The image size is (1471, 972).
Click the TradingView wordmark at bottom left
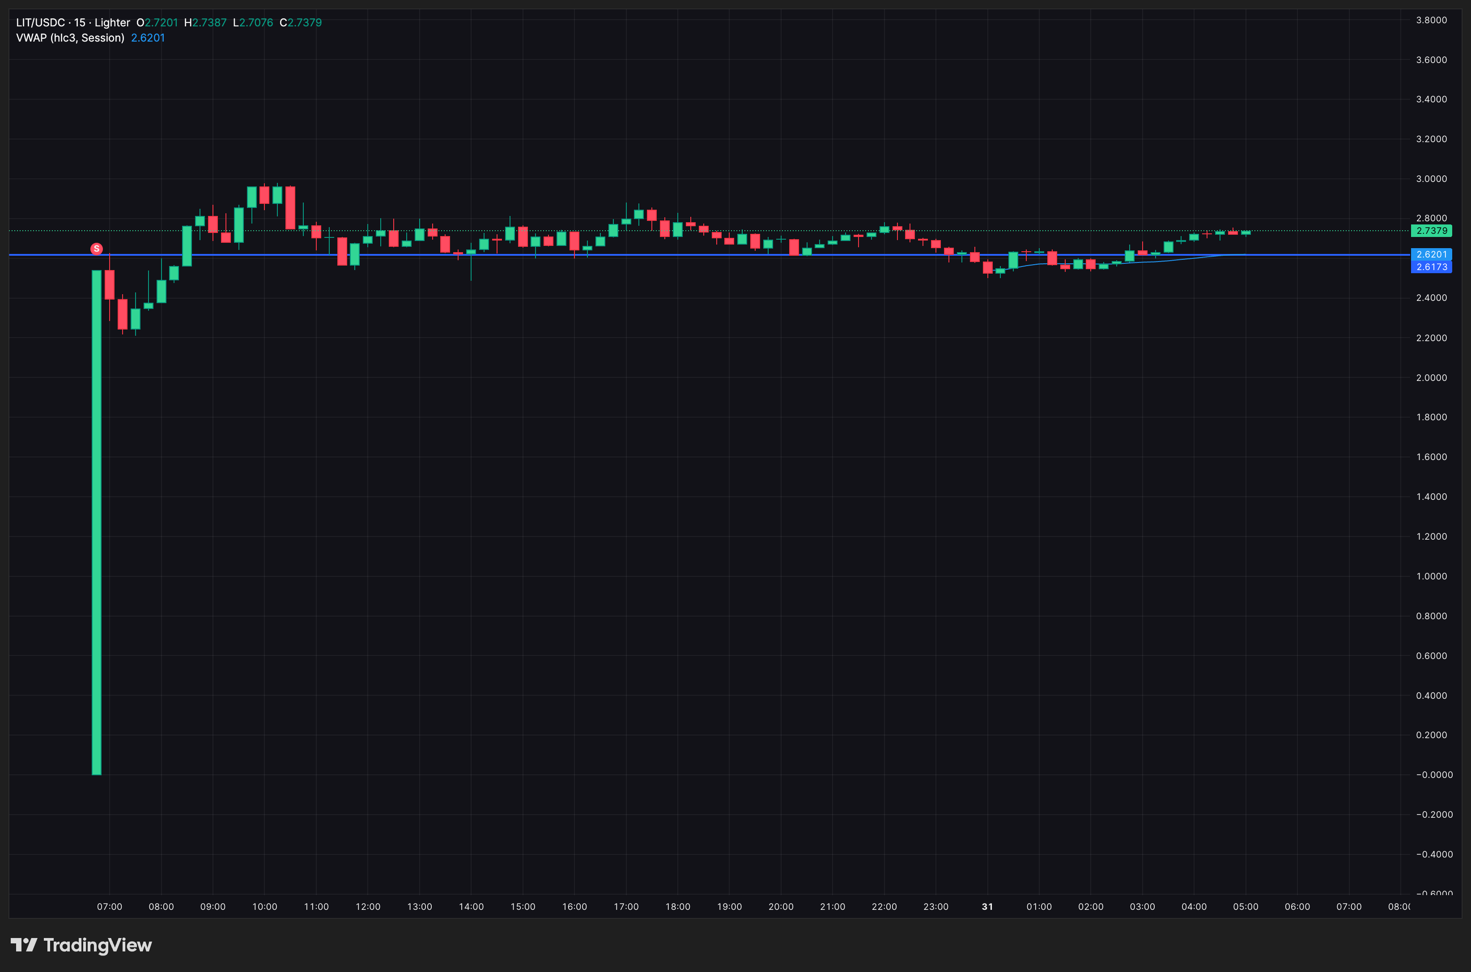tap(98, 945)
